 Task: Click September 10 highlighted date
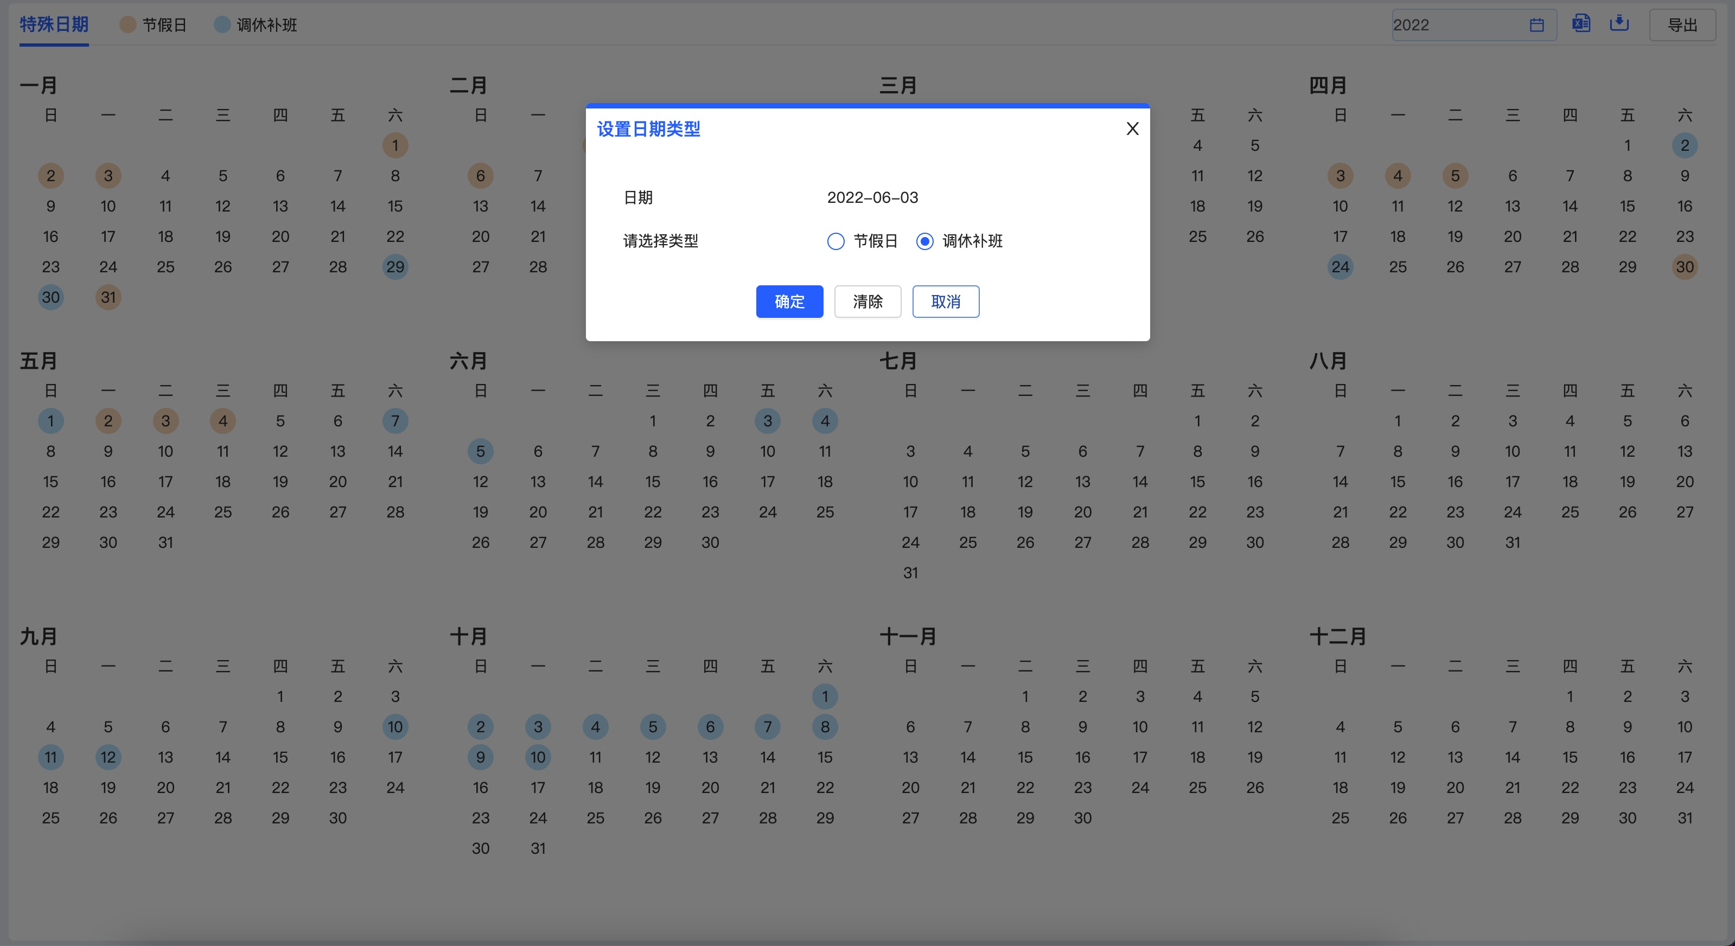point(396,726)
